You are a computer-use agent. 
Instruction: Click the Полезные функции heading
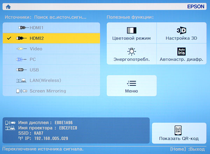coord(130,17)
